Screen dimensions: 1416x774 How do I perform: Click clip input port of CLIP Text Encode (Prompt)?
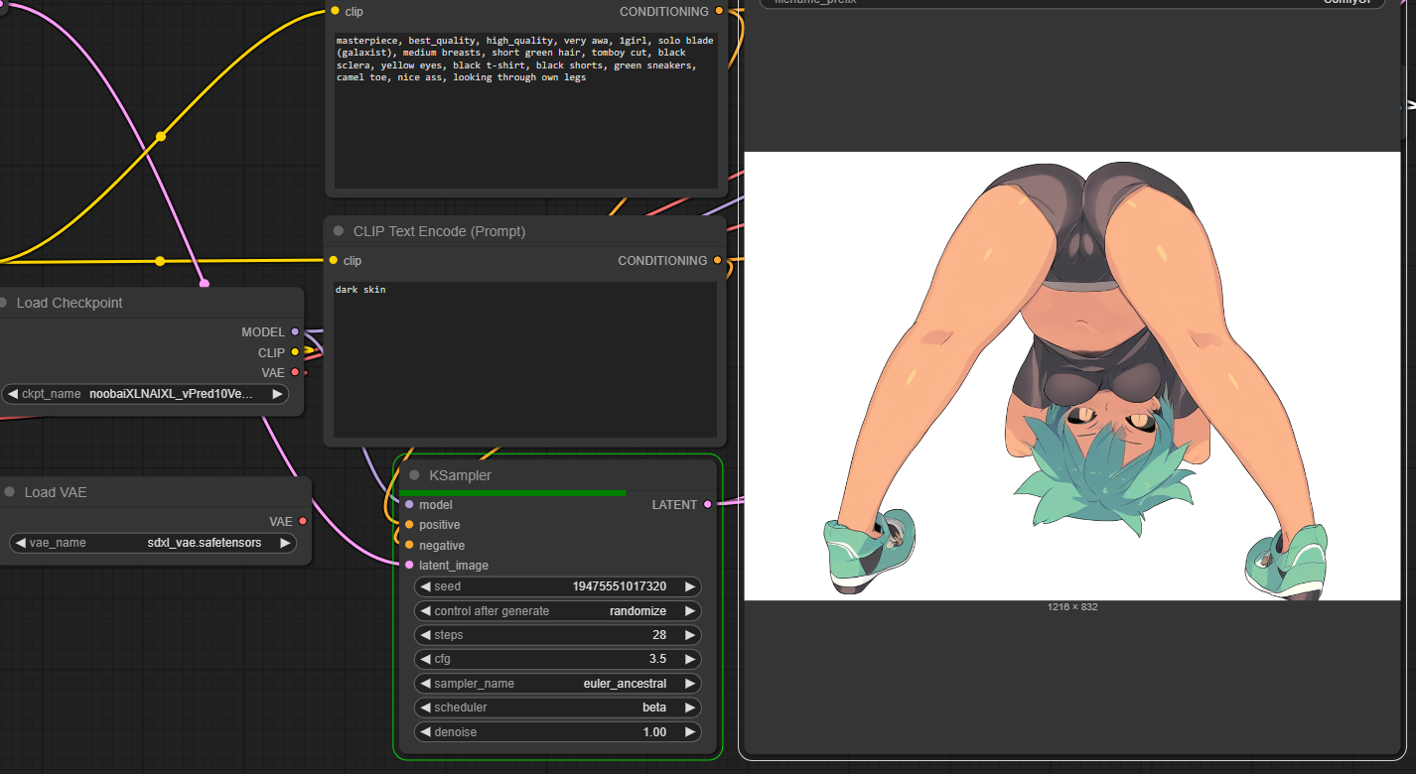click(x=334, y=260)
